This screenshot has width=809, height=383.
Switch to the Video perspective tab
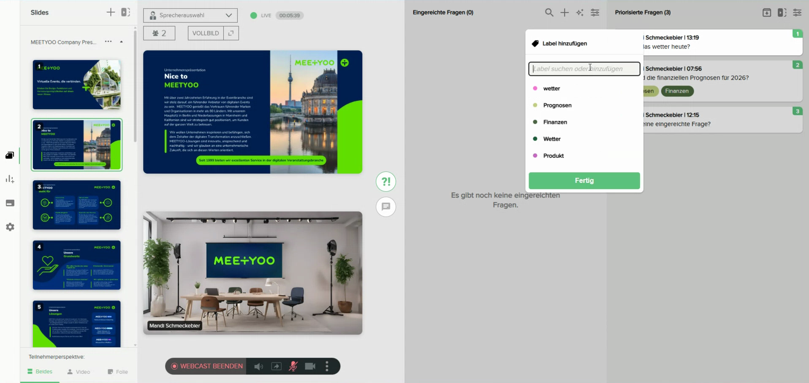pyautogui.click(x=79, y=372)
